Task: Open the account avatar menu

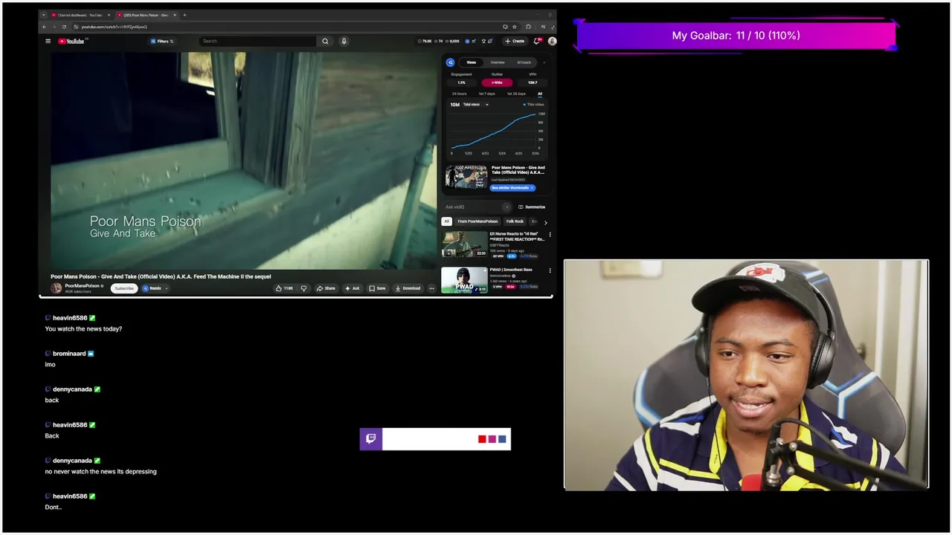Action: 552,42
